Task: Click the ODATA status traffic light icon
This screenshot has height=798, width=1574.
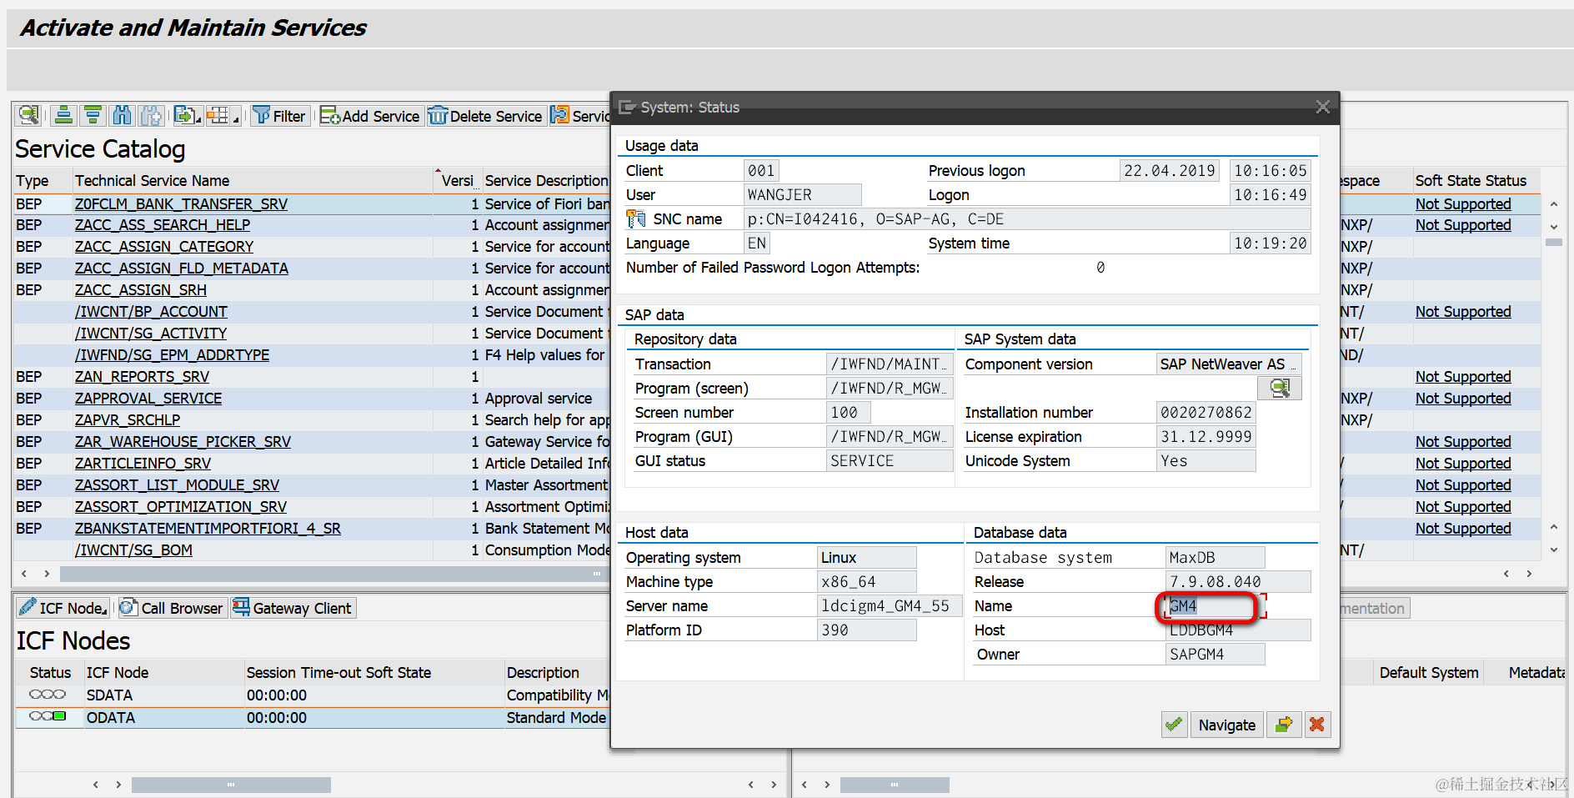Action: (x=48, y=717)
